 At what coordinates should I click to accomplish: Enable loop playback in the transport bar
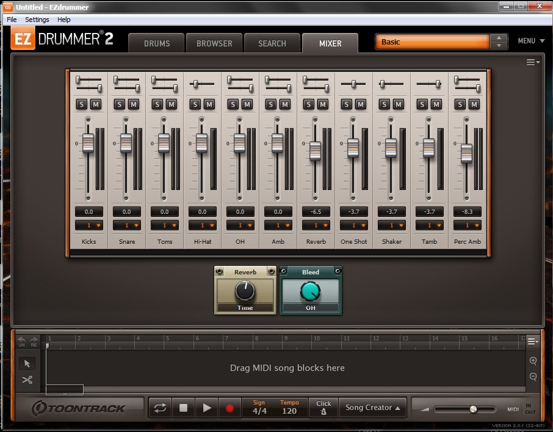pyautogui.click(x=160, y=408)
